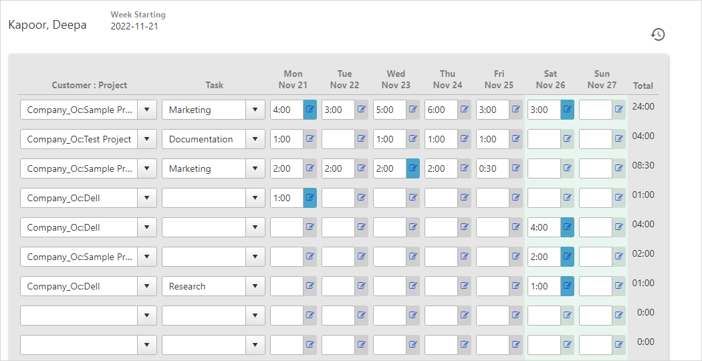The height and width of the screenshot is (361, 702).
Task: Open Friday note icon beside 0:30 entry
Action: (515, 168)
